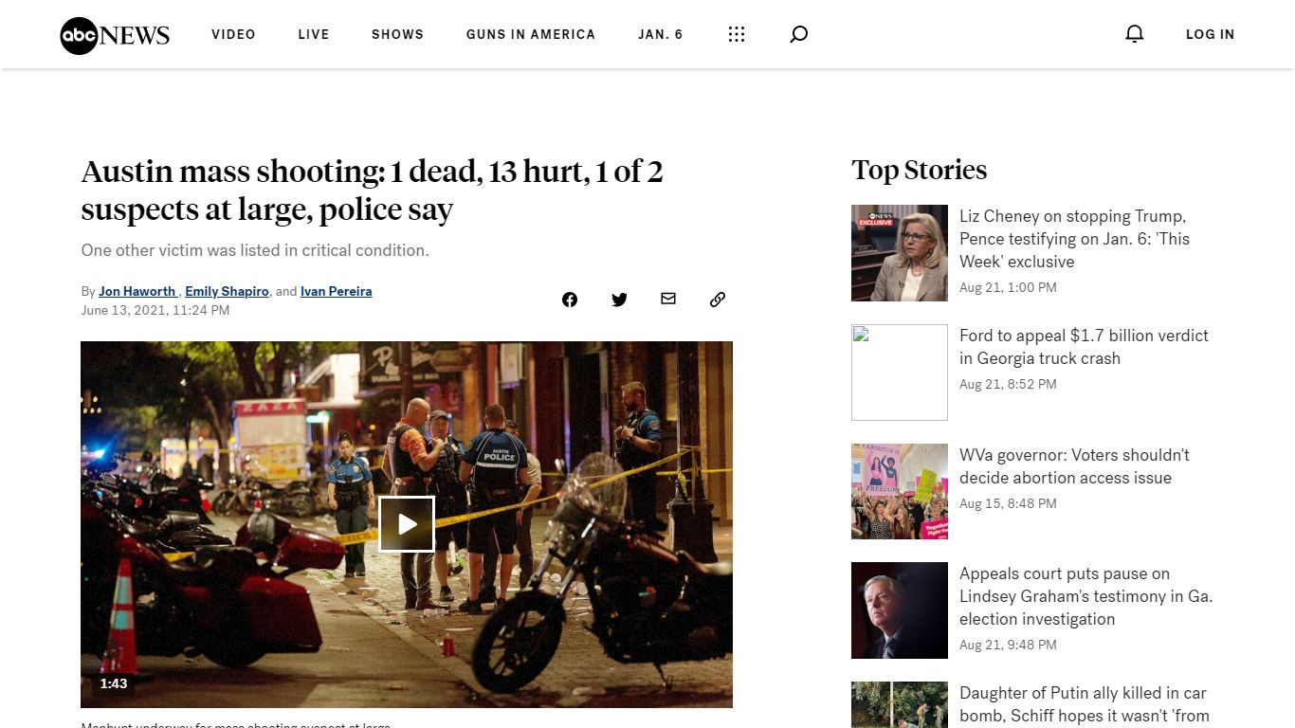Play the Austin shooting video
Image resolution: width=1295 pixels, height=728 pixels.
point(407,524)
